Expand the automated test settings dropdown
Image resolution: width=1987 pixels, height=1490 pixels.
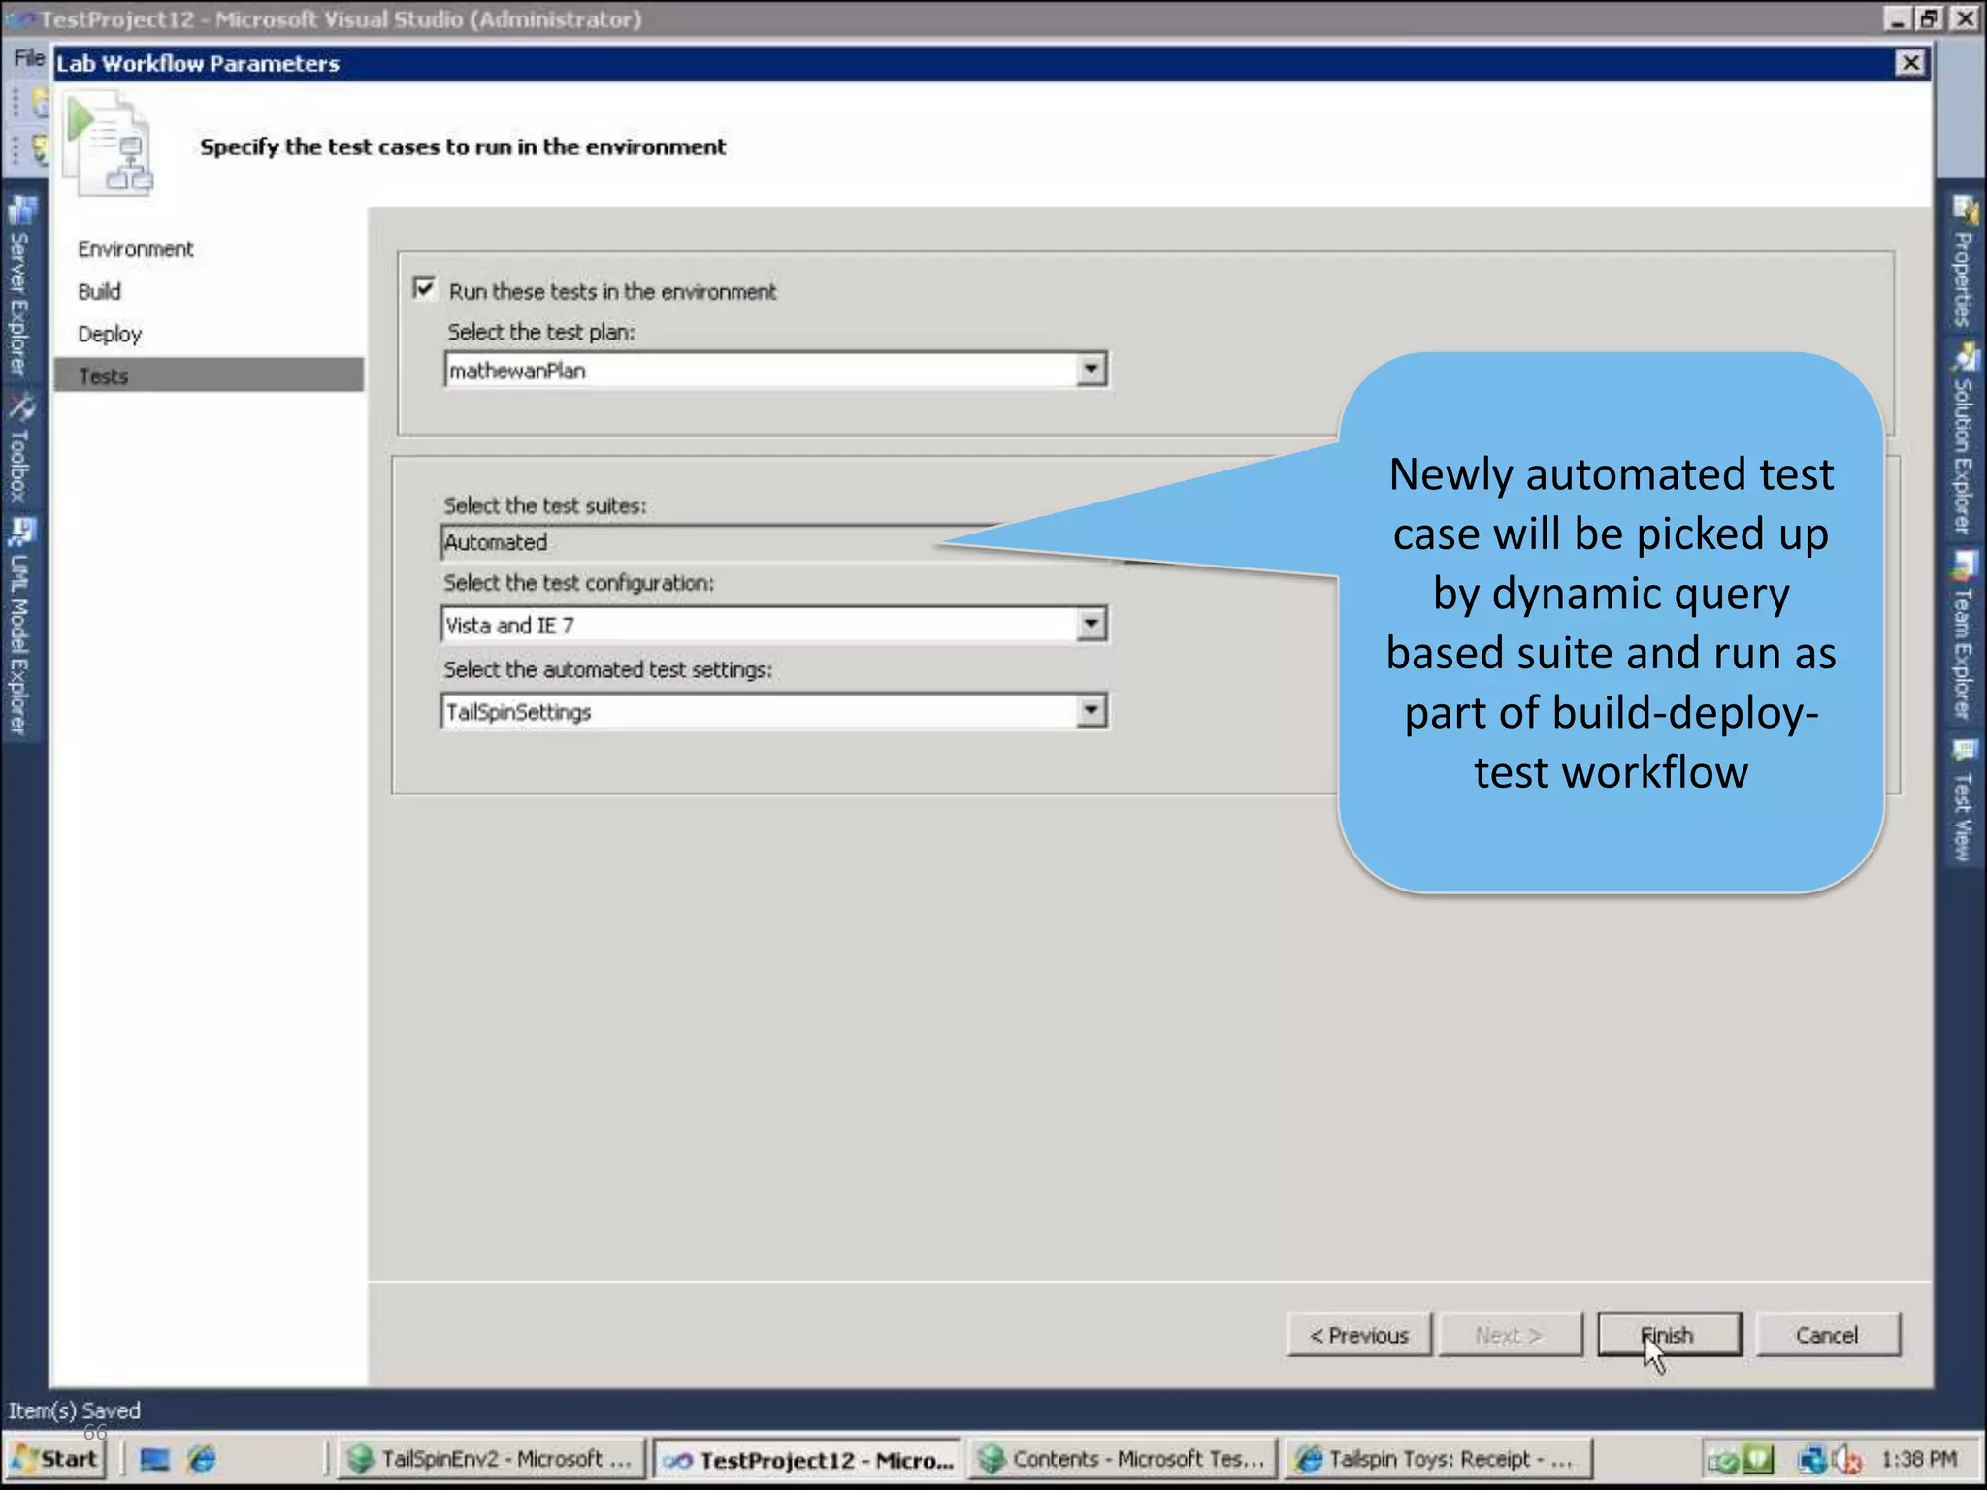(1091, 711)
